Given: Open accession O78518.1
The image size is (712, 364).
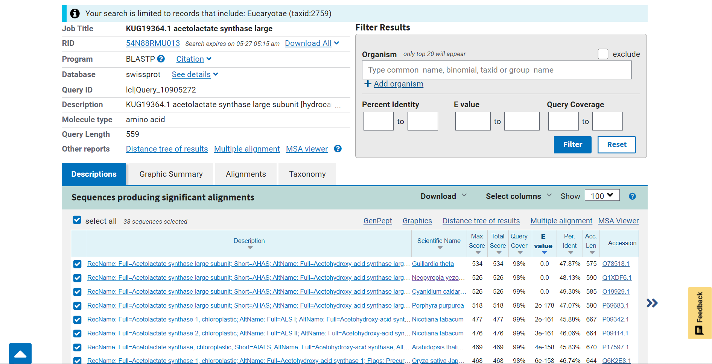Looking at the screenshot, I should coord(616,264).
